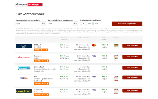Viewport: 158px width, 99px height.
Task: Click zum Anbieter for ING
Action: (132, 77)
